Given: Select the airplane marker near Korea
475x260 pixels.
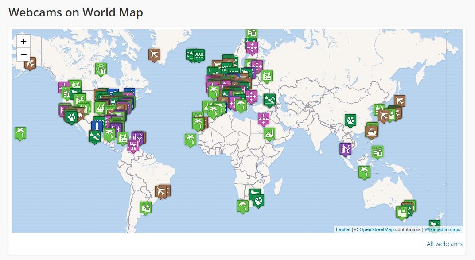Looking at the screenshot, I should [384, 116].
